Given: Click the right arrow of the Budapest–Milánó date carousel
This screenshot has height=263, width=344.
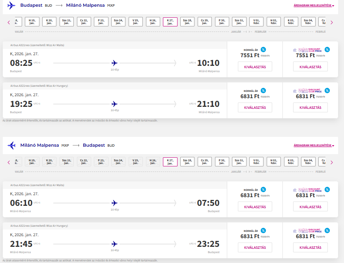Looking at the screenshot, I should pos(331,22).
